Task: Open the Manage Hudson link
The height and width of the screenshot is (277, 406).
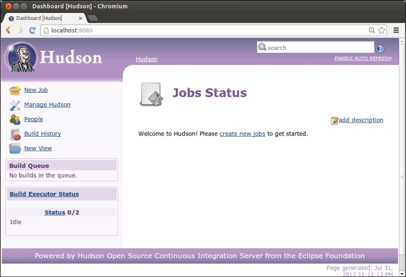Action: [48, 105]
